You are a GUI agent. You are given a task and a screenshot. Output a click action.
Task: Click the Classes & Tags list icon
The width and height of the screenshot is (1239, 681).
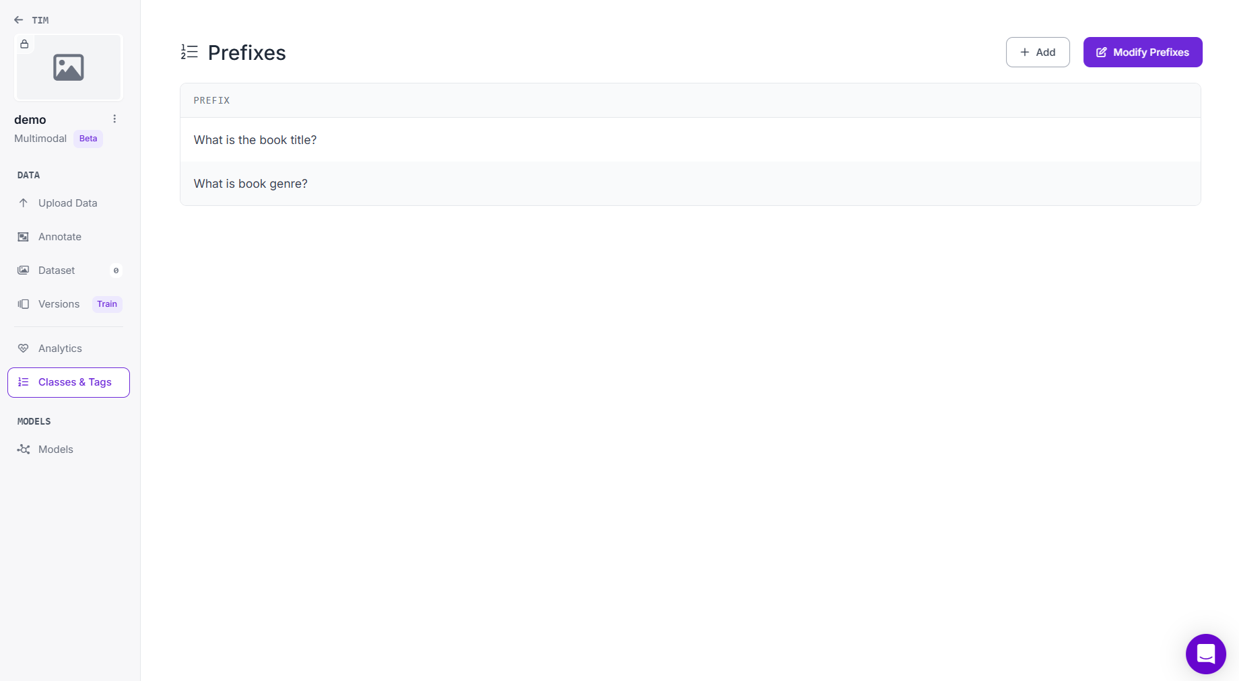coord(24,382)
